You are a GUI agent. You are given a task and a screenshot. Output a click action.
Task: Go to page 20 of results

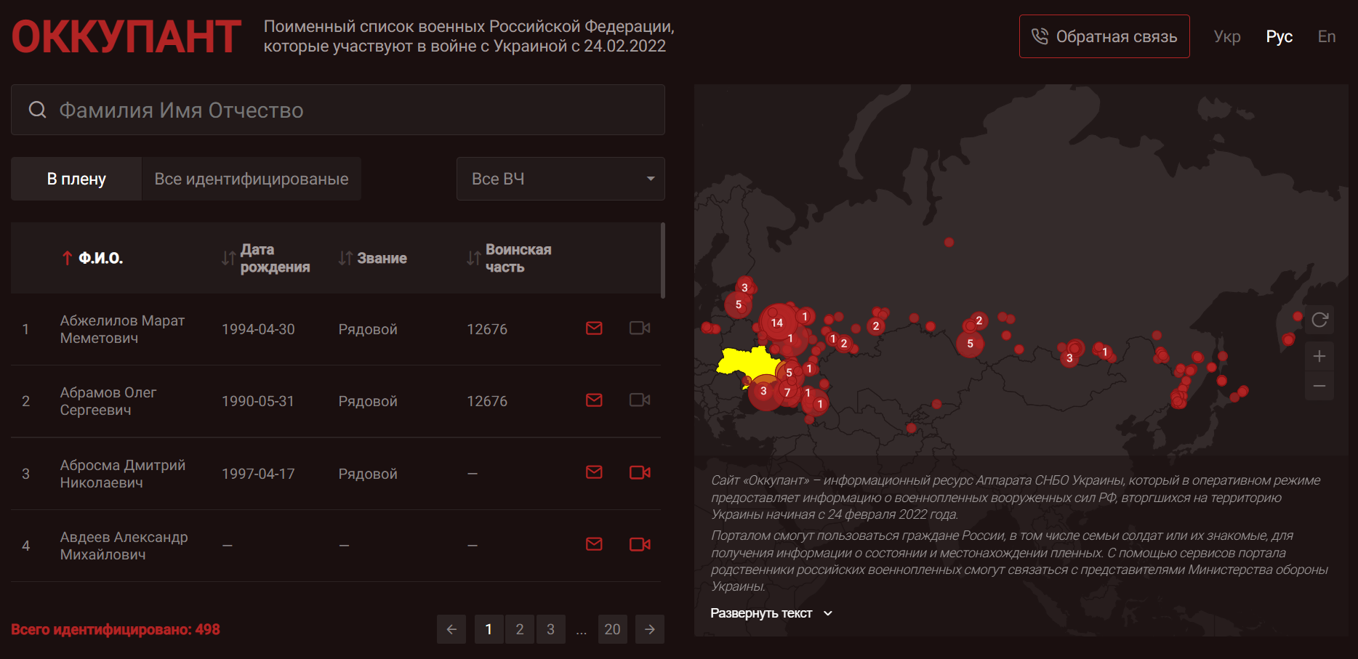point(612,629)
